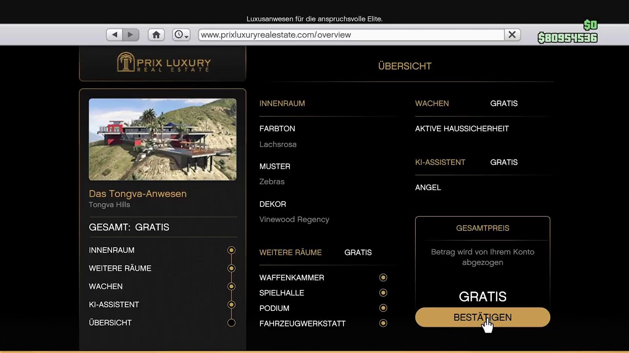Click the large Gratis total price
The width and height of the screenshot is (629, 353).
[483, 297]
